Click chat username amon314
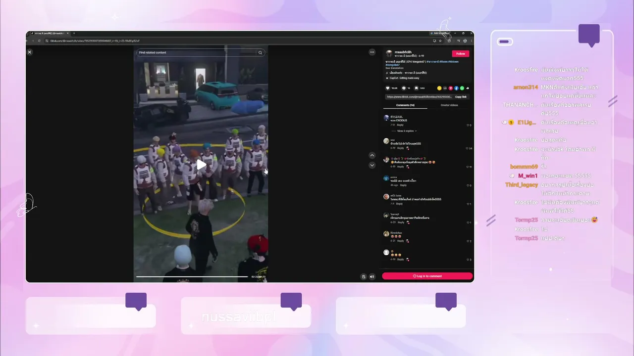This screenshot has height=356, width=634. 526,87
